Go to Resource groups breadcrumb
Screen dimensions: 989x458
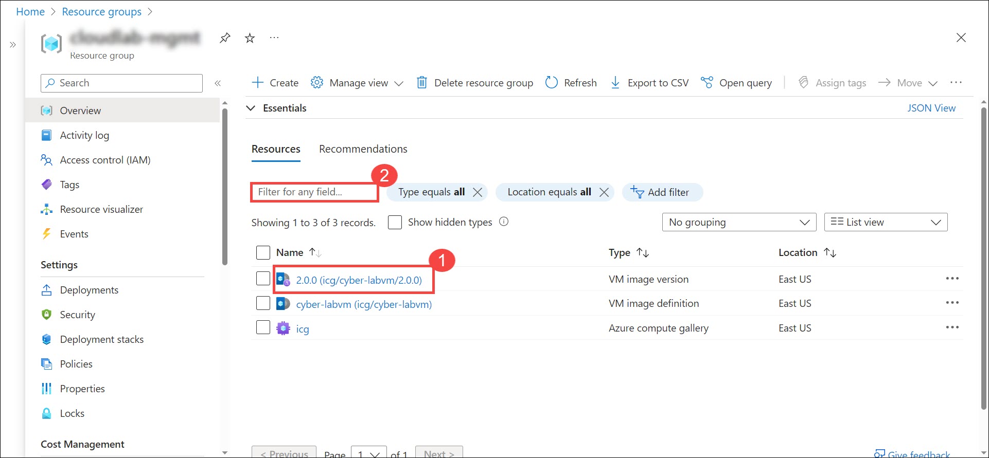pos(102,12)
